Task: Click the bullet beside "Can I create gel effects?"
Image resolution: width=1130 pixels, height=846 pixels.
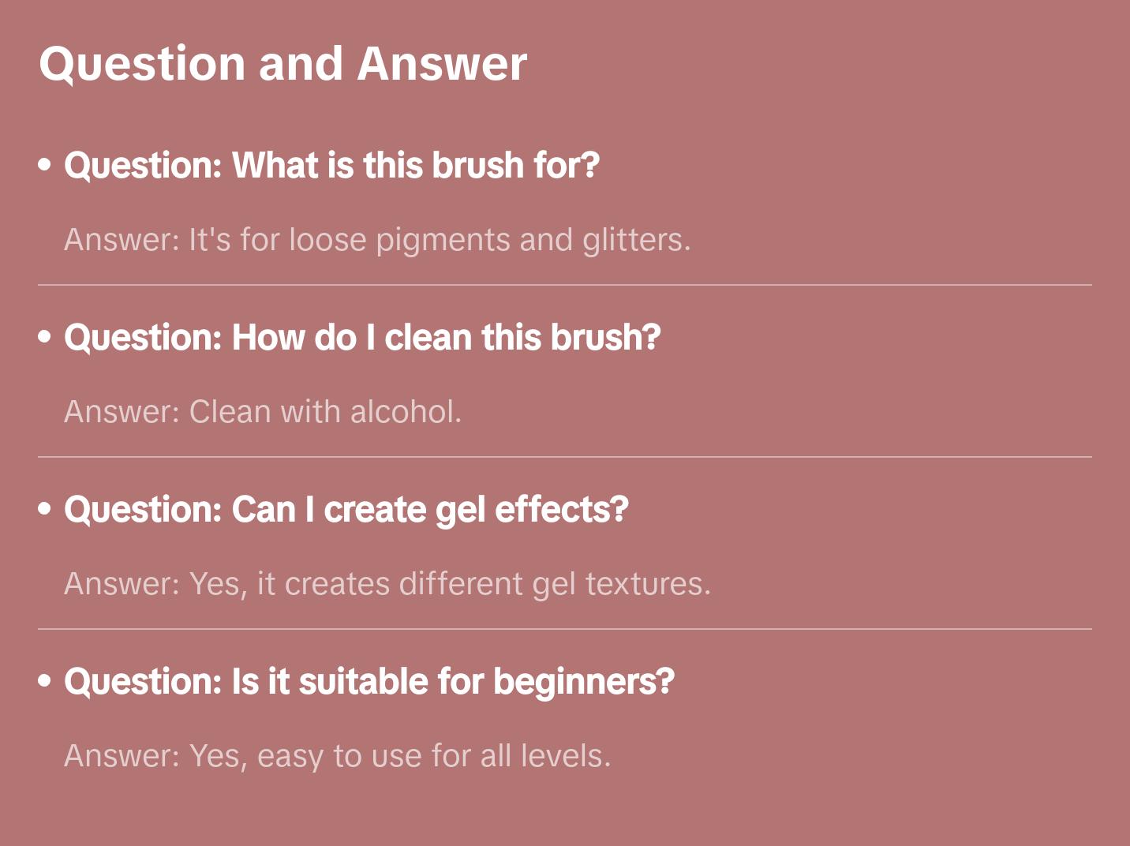Action: tap(45, 509)
